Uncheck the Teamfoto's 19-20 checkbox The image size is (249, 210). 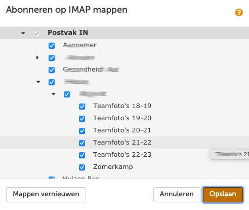82,119
